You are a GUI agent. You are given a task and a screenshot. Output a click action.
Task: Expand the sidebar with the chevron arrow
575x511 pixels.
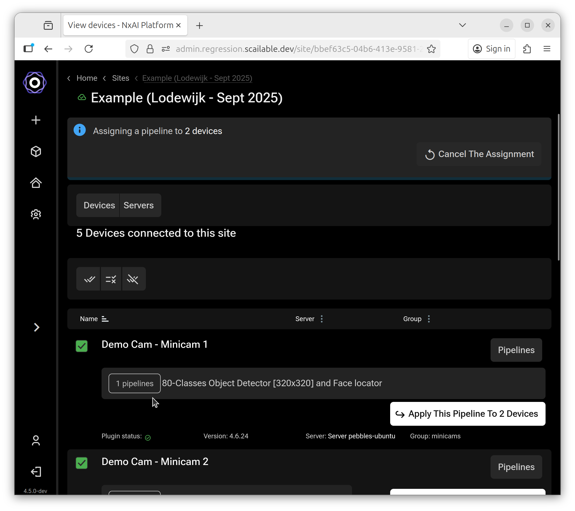pos(36,327)
